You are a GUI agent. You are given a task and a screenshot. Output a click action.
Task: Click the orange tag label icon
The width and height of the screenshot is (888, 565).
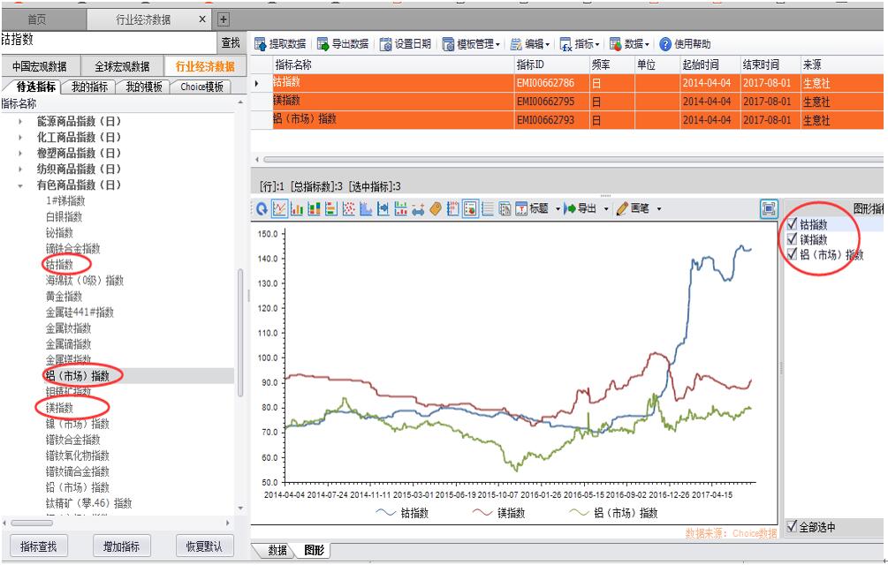tap(436, 209)
